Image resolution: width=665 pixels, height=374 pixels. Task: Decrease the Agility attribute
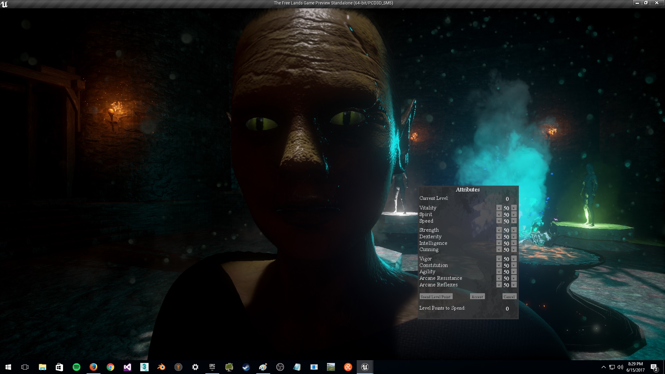pyautogui.click(x=499, y=272)
